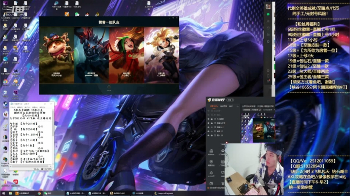
Task: Toggle the eye icon for the 截屏 17 layer
Action: pos(209,131)
